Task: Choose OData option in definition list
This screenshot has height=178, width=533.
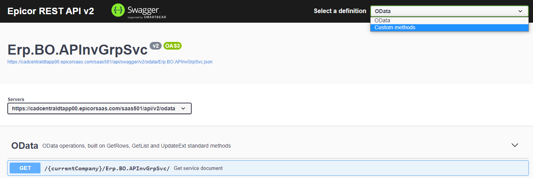Action: click(449, 20)
